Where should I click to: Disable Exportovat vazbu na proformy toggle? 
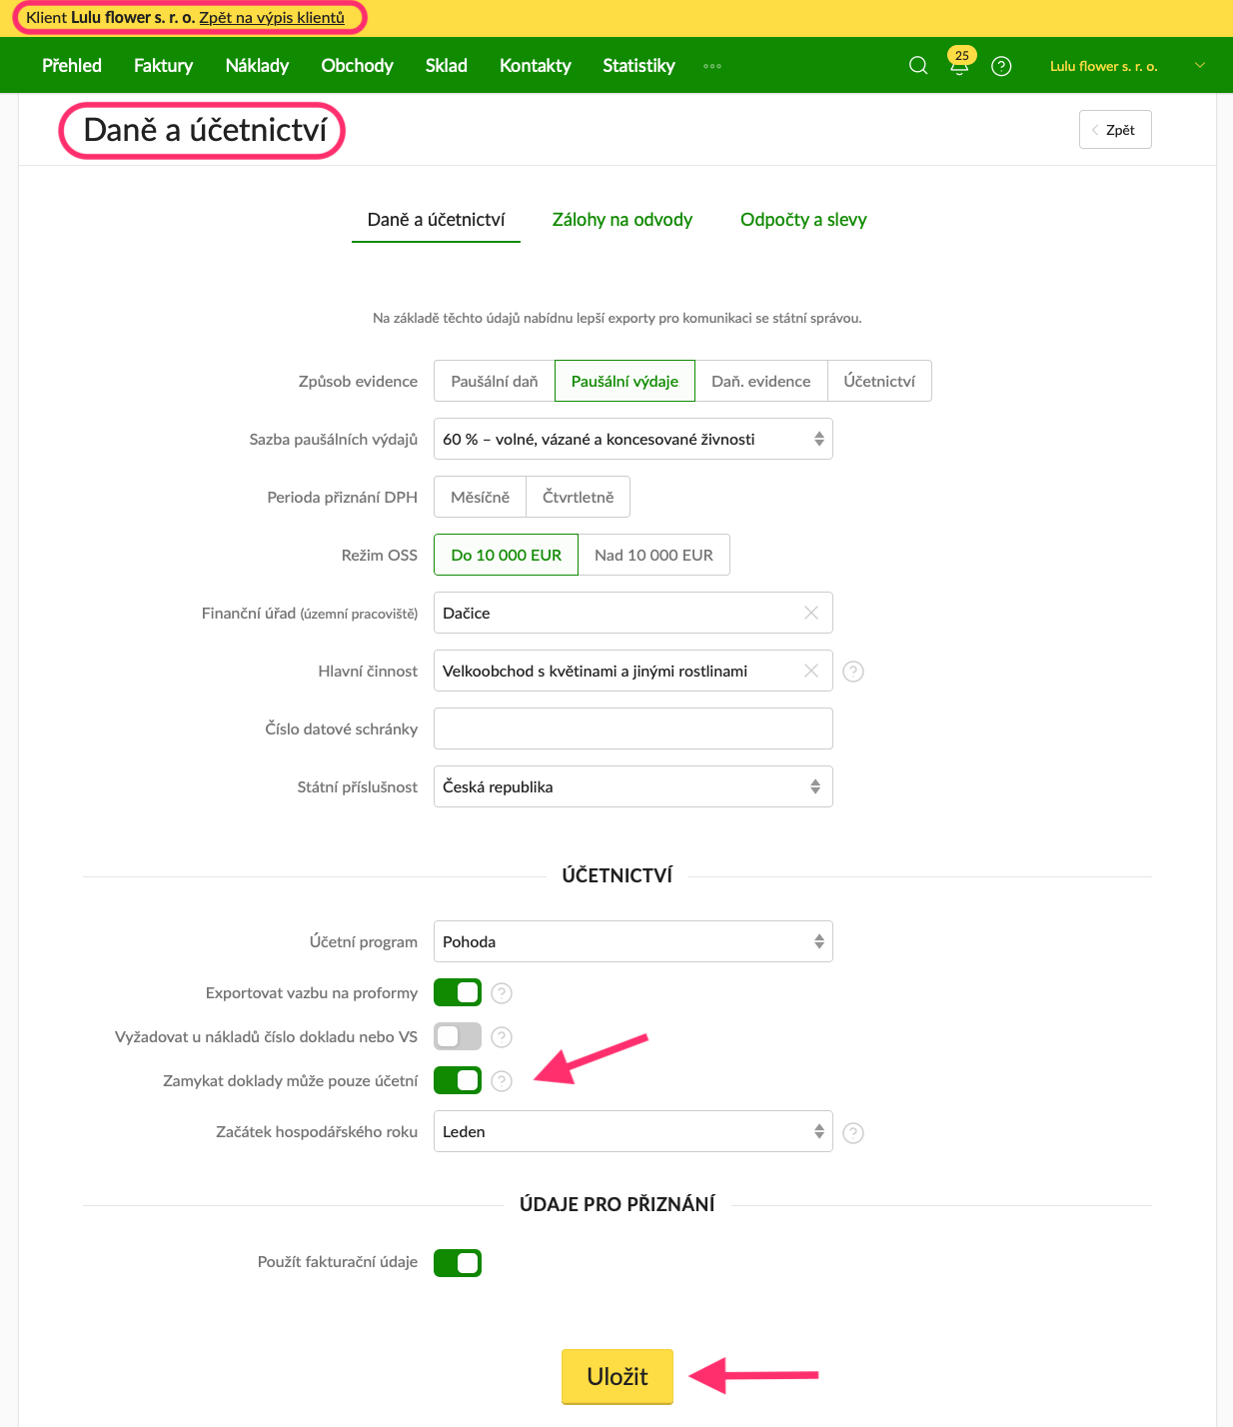click(x=458, y=992)
